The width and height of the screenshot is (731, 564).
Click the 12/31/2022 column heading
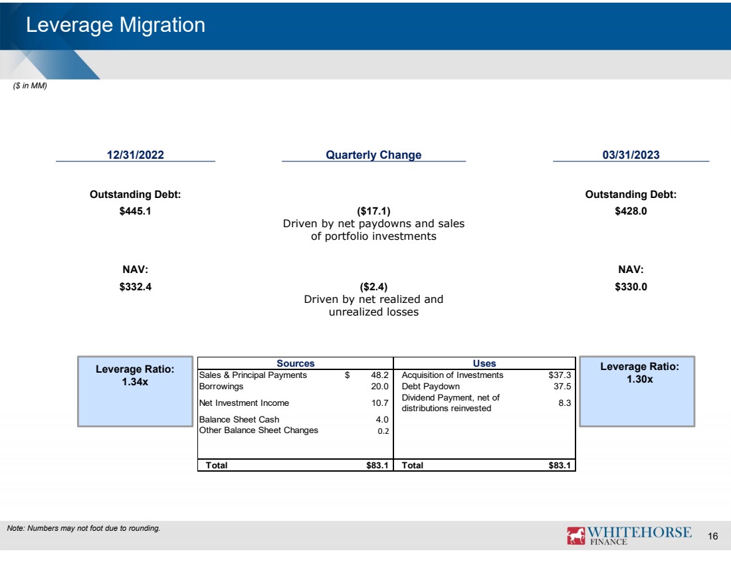click(x=136, y=155)
